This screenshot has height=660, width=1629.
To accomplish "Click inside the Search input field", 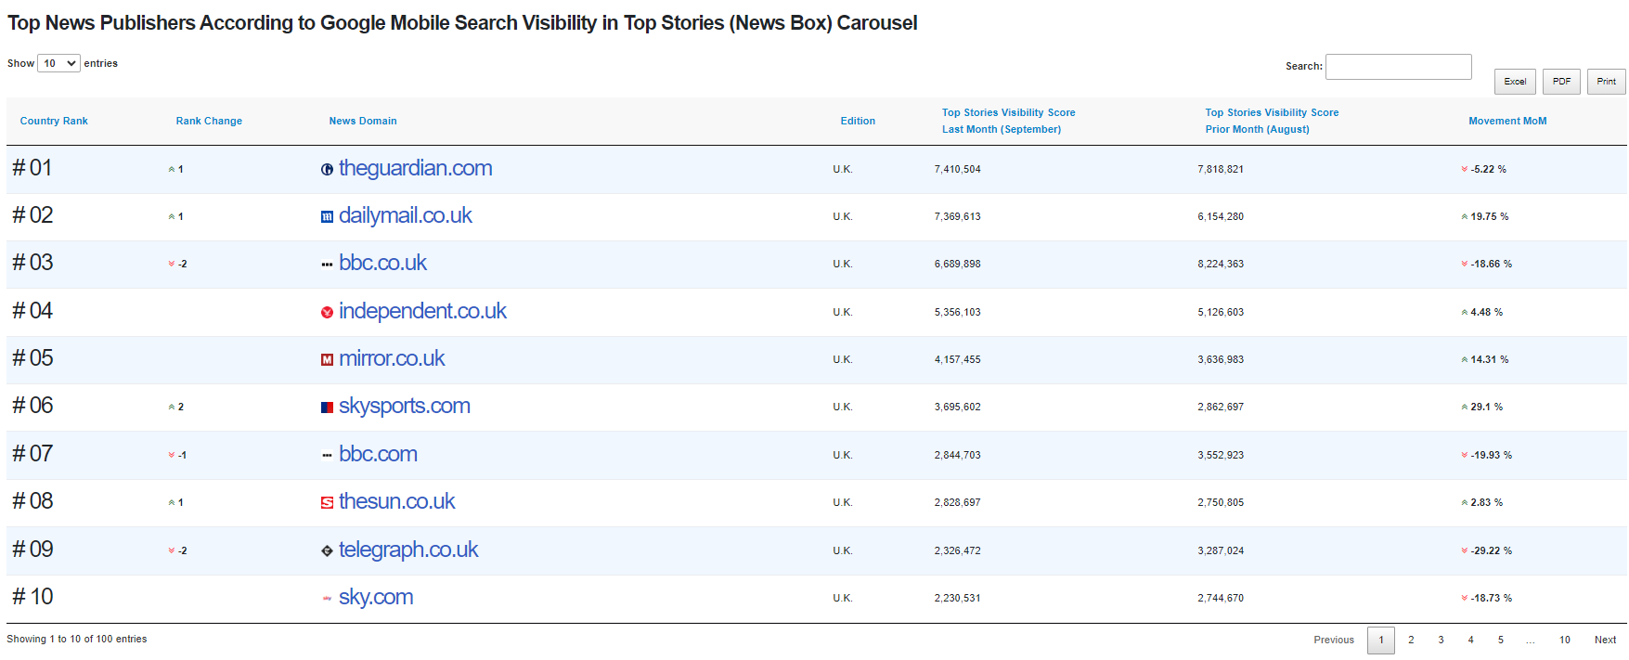I will tap(1398, 66).
